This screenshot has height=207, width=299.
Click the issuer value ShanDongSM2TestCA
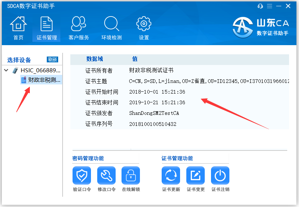[154, 113]
